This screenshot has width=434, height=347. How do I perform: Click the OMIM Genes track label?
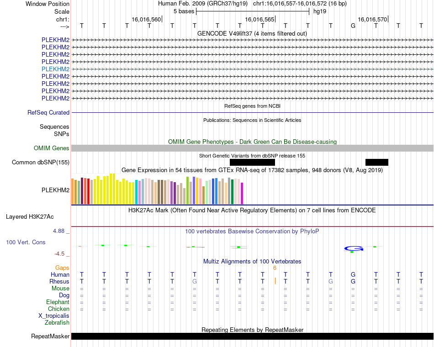tap(51, 148)
